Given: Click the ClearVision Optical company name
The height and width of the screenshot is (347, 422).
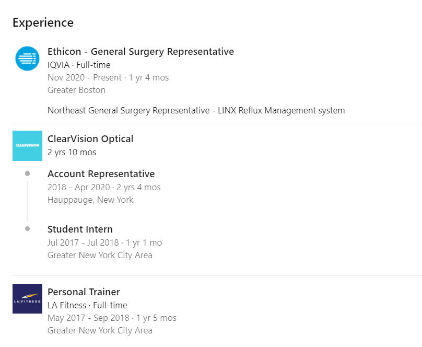Looking at the screenshot, I should point(90,139).
